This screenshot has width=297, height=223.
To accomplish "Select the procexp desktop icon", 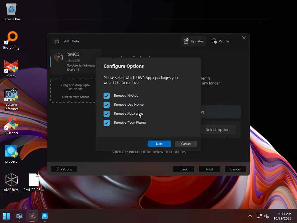I will pos(11,154).
